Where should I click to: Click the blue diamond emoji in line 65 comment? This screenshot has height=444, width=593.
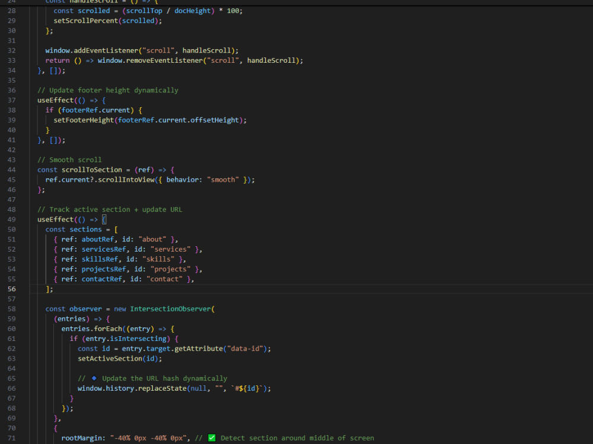point(94,378)
